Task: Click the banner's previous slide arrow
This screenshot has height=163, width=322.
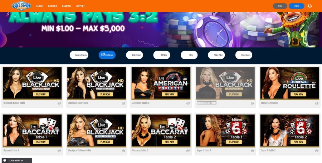Action: coord(8,14)
